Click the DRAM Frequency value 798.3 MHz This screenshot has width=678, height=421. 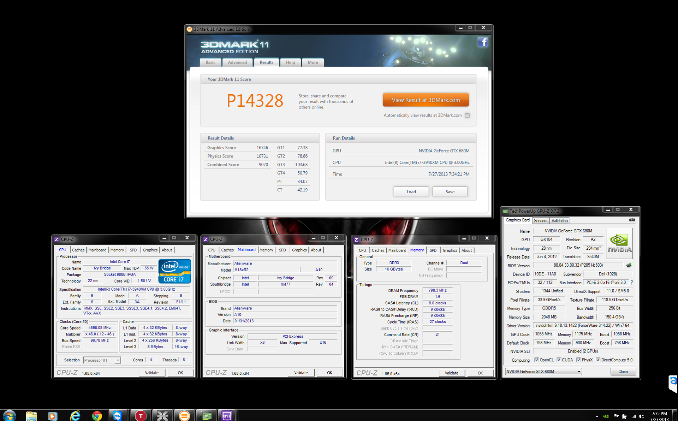(x=438, y=290)
